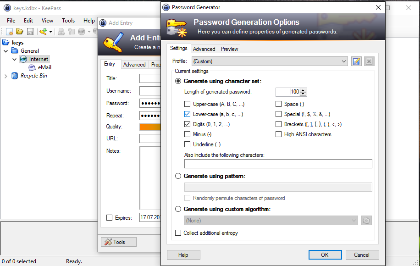
Task: Open the Profile dropdown list
Action: [344, 61]
